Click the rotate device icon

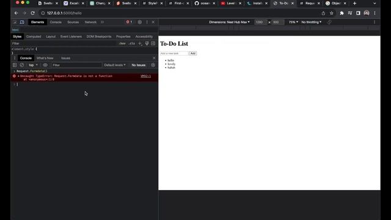329,22
